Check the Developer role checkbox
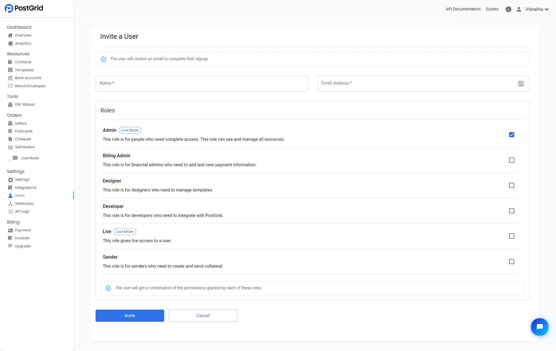556x351 pixels. click(511, 211)
